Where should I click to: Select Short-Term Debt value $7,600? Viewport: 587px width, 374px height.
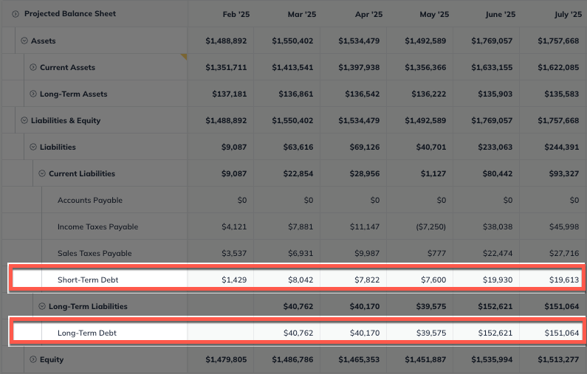[x=433, y=280]
